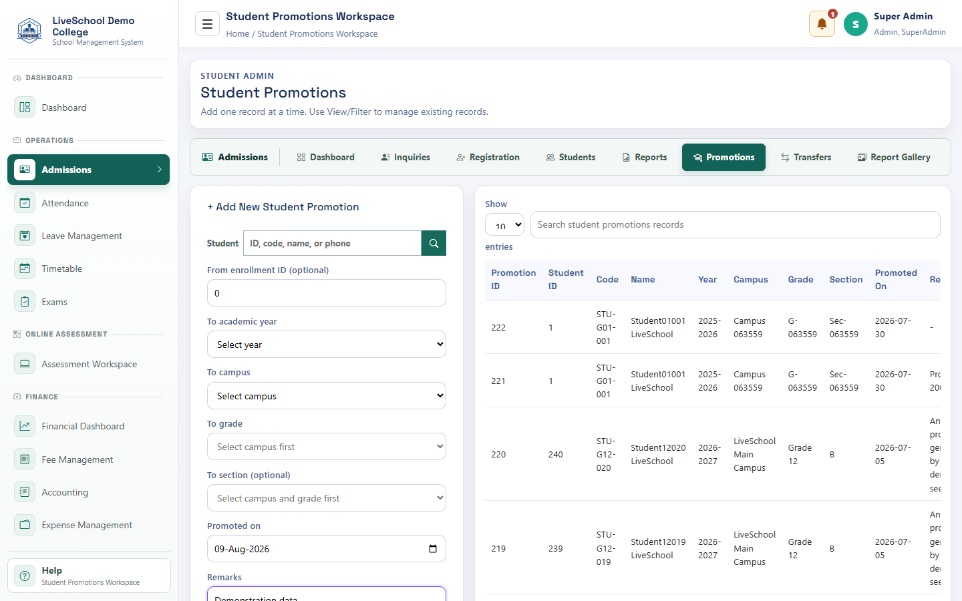Open the To grade dropdown
This screenshot has height=601, width=962.
(x=327, y=447)
